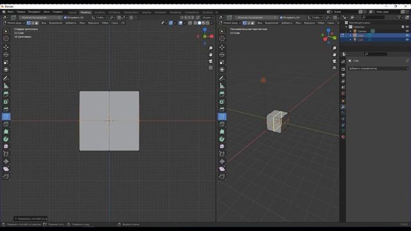Image resolution: width=411 pixels, height=231 pixels.
Task: Open the Modifiers wrench tab in Properties
Action: [x=343, y=107]
